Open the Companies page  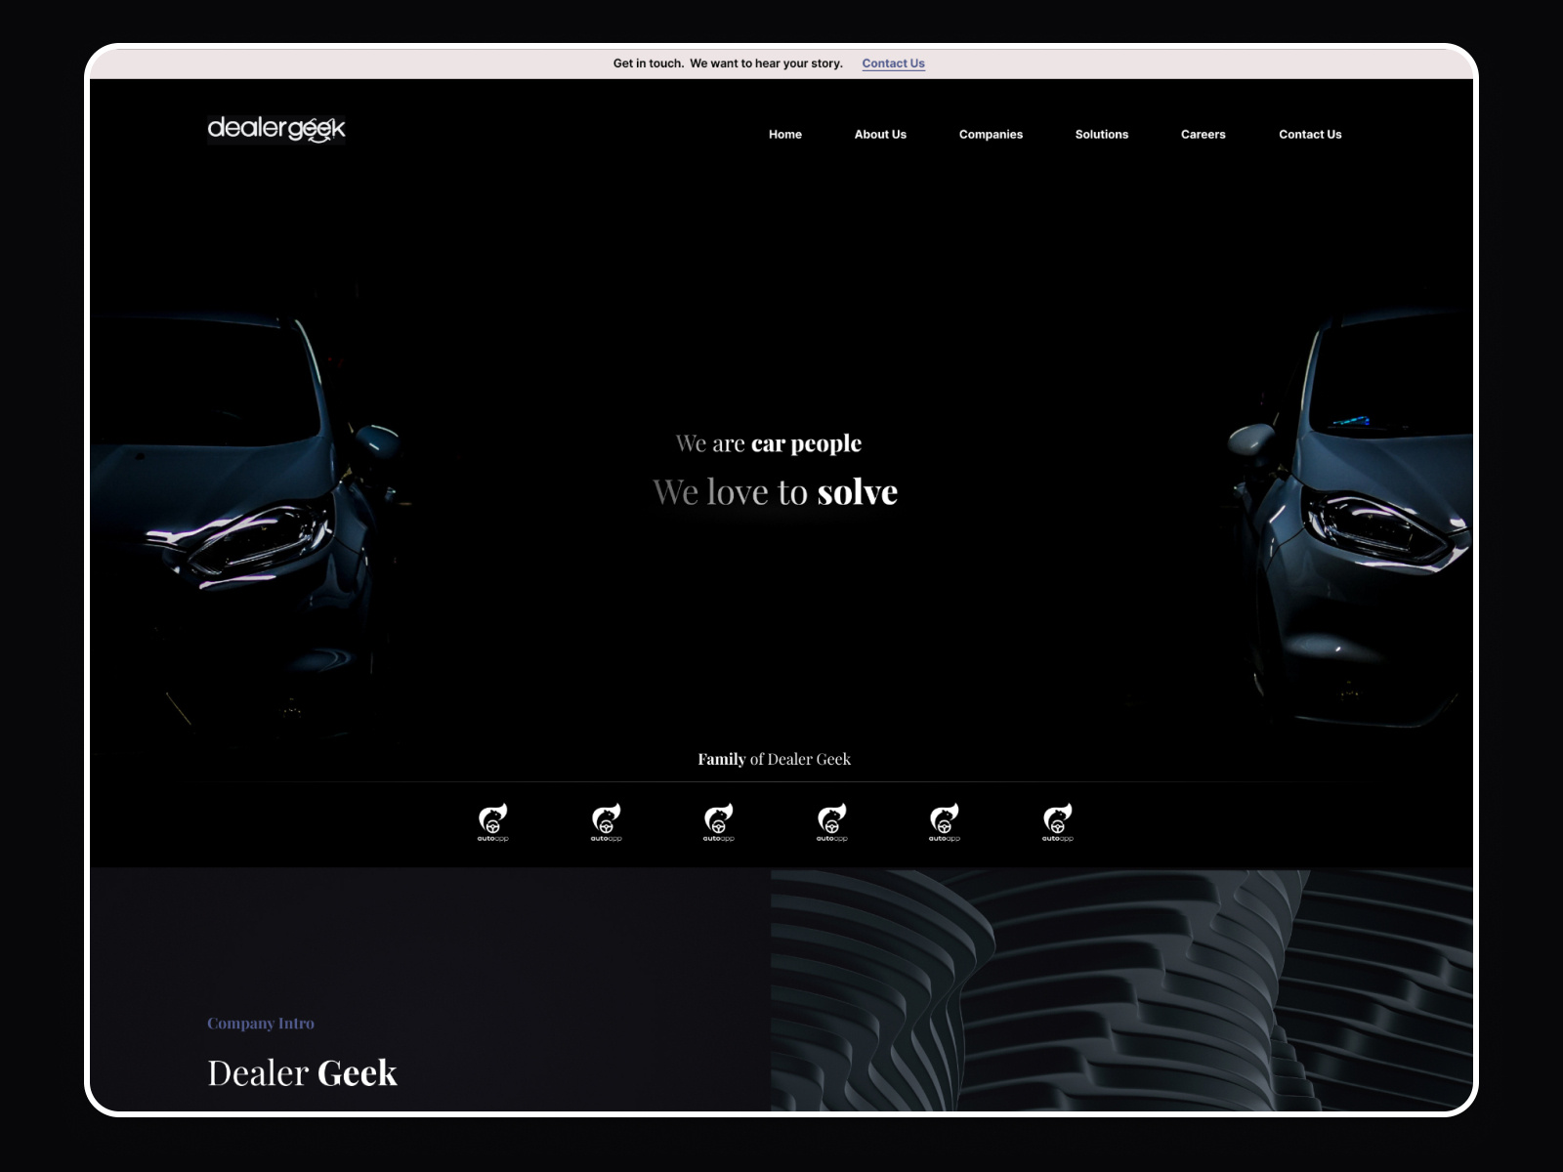coord(991,134)
